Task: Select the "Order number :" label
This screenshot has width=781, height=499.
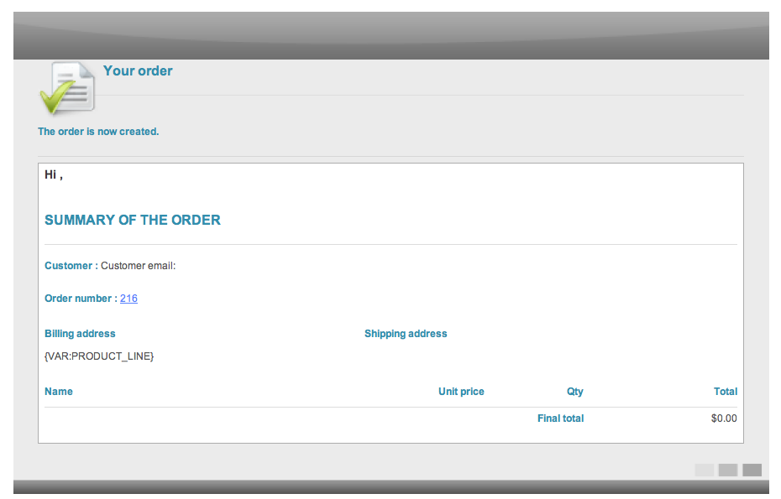Action: (x=81, y=299)
